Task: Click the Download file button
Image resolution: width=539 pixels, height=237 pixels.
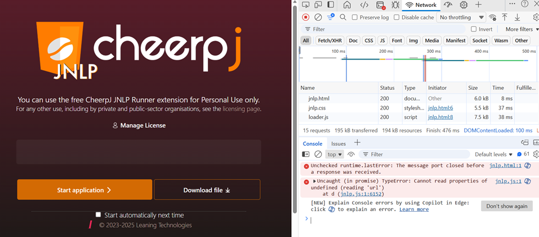Action: (207, 190)
